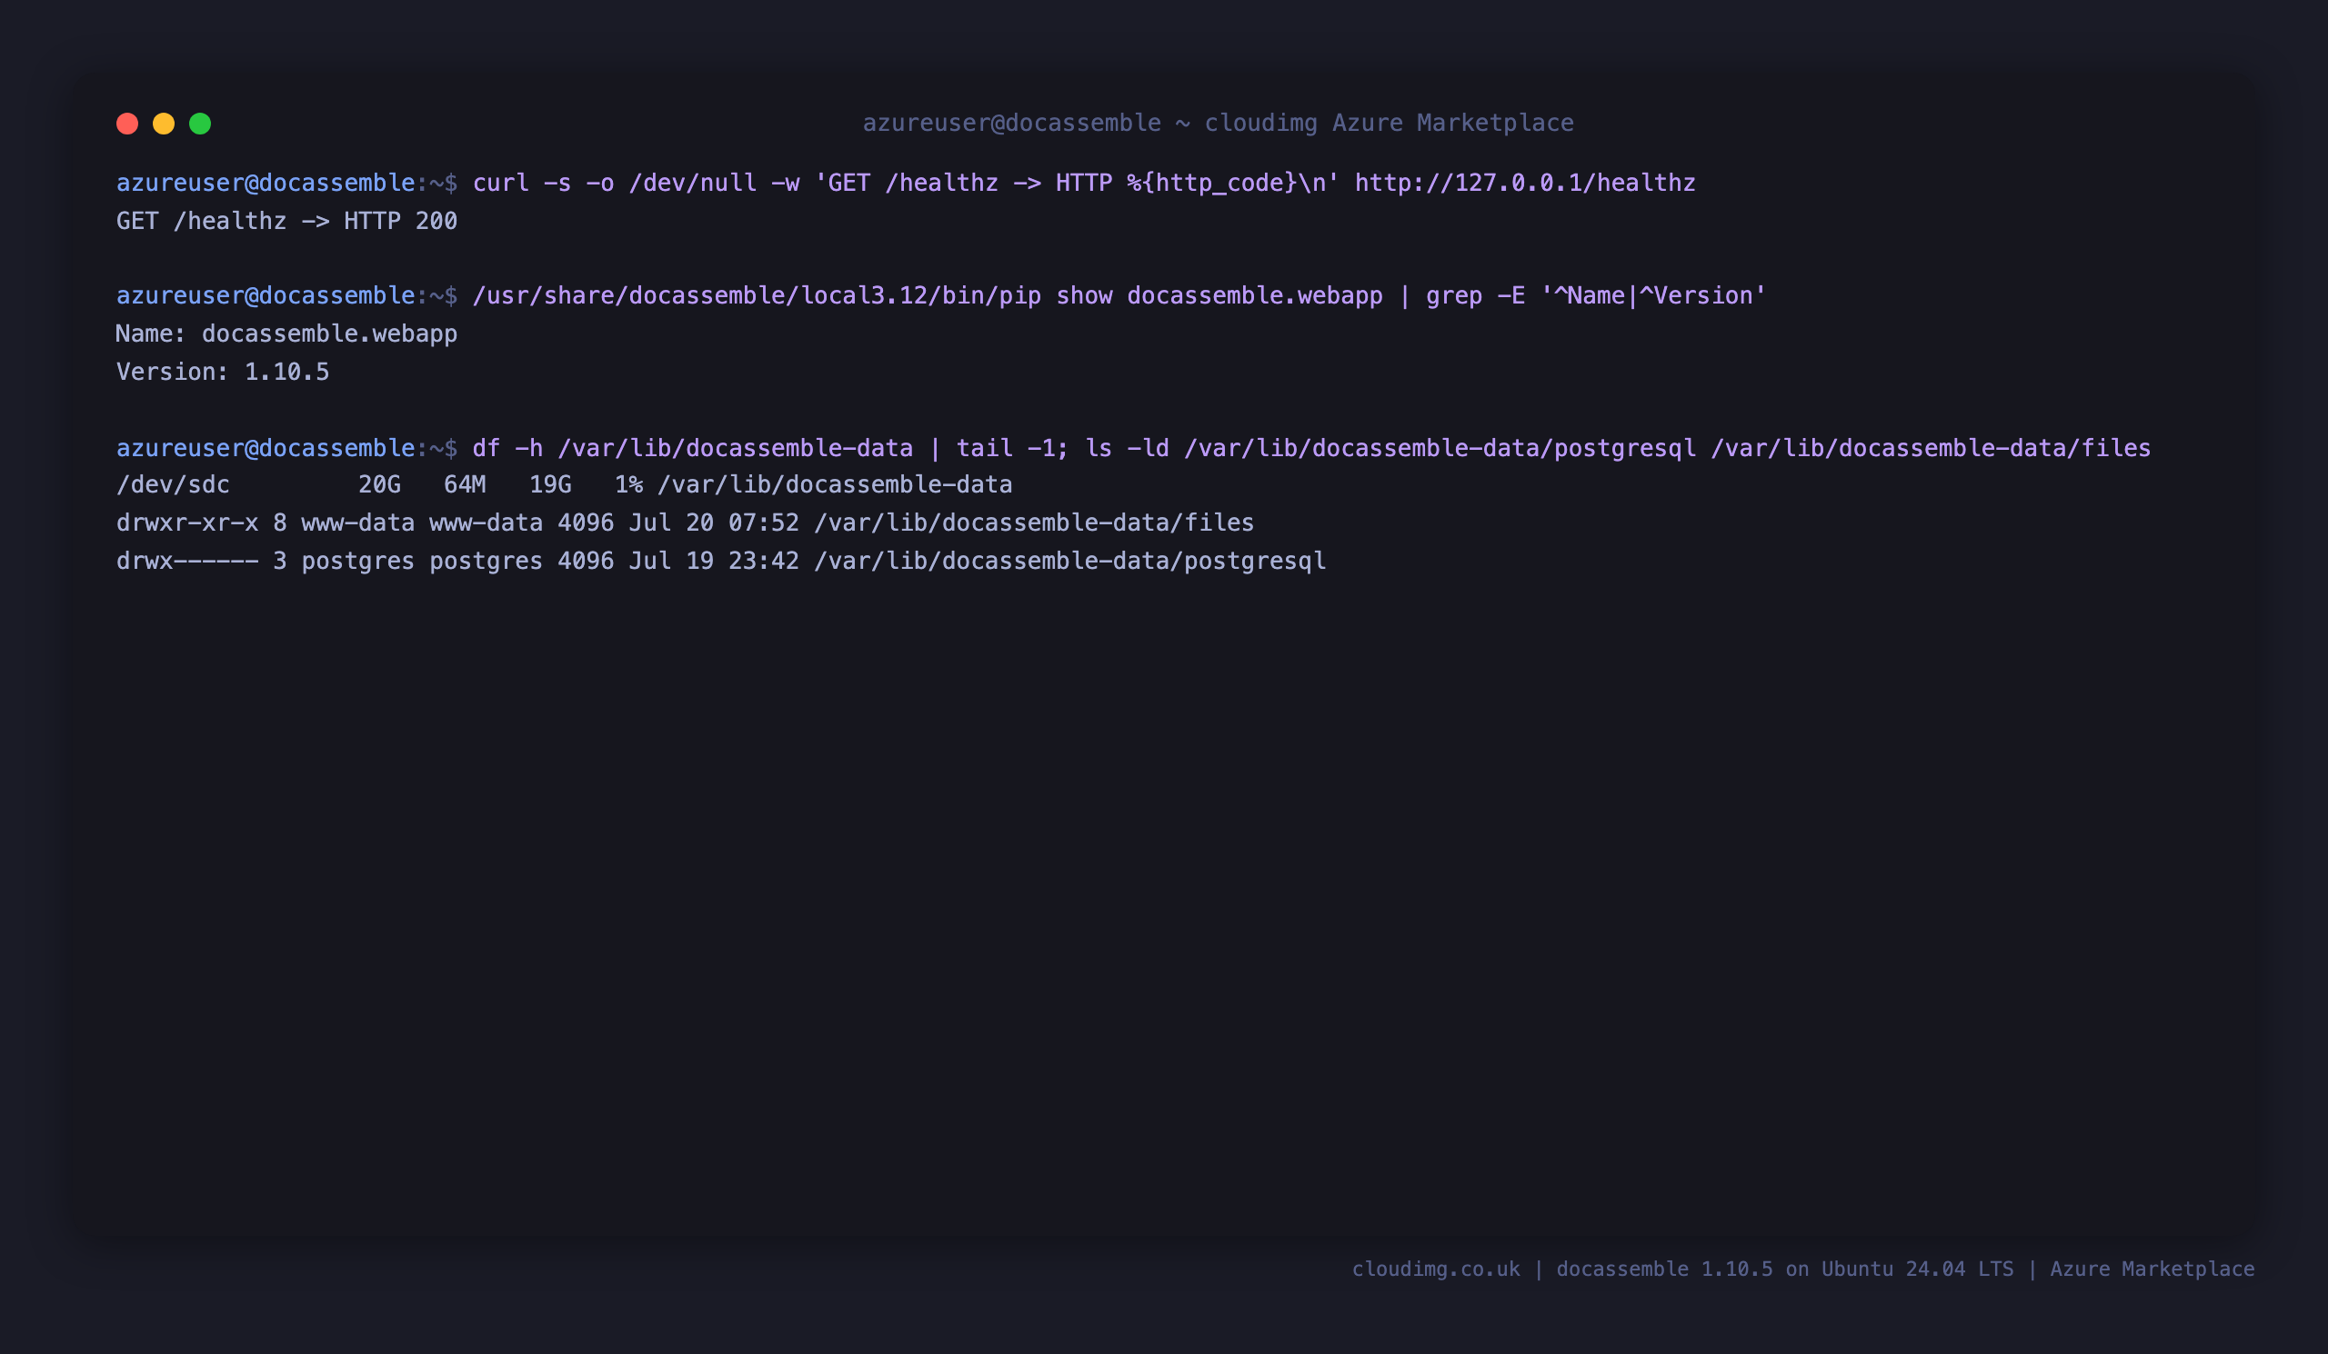The image size is (2328, 1354).
Task: Click the green maximize window dot
Action: click(200, 124)
